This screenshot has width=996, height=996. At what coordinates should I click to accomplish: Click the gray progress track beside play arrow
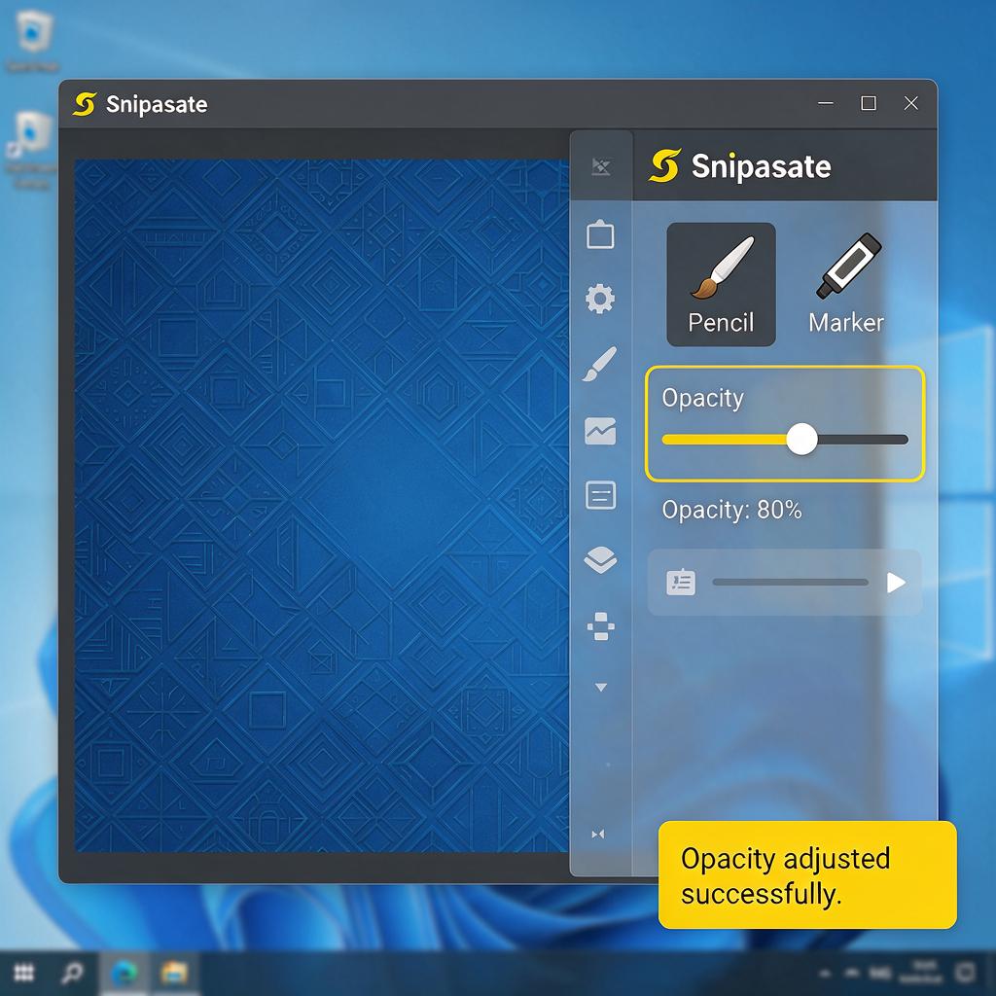point(790,583)
